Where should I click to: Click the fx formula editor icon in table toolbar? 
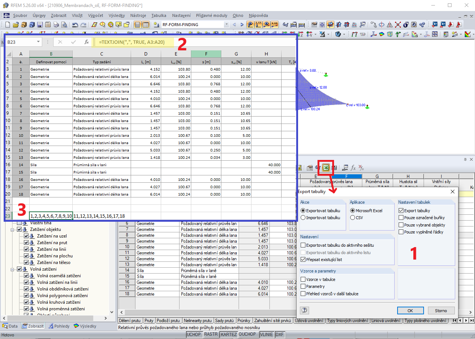tap(353, 168)
